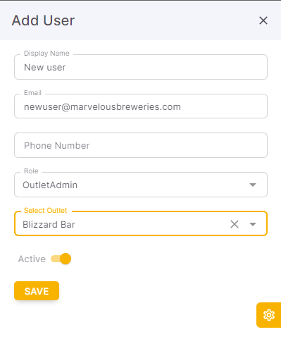Screen dimensions: 281x351
Task: Open the OutletAdmin role selector
Action: [x=141, y=185]
